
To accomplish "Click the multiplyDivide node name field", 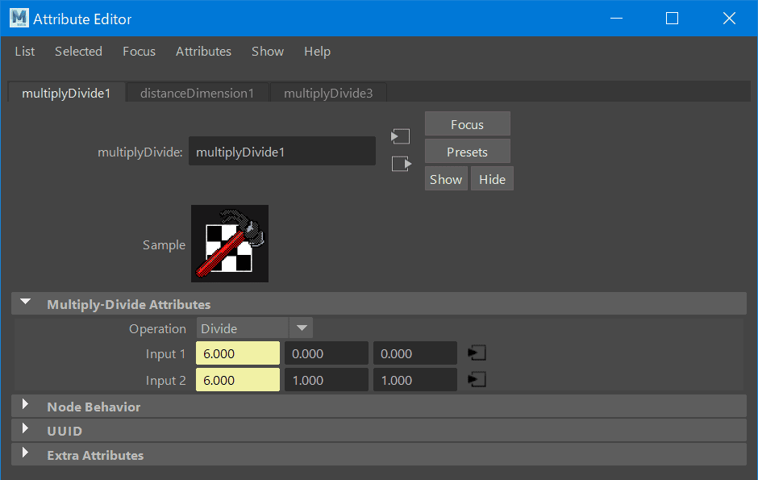I will pyautogui.click(x=281, y=152).
